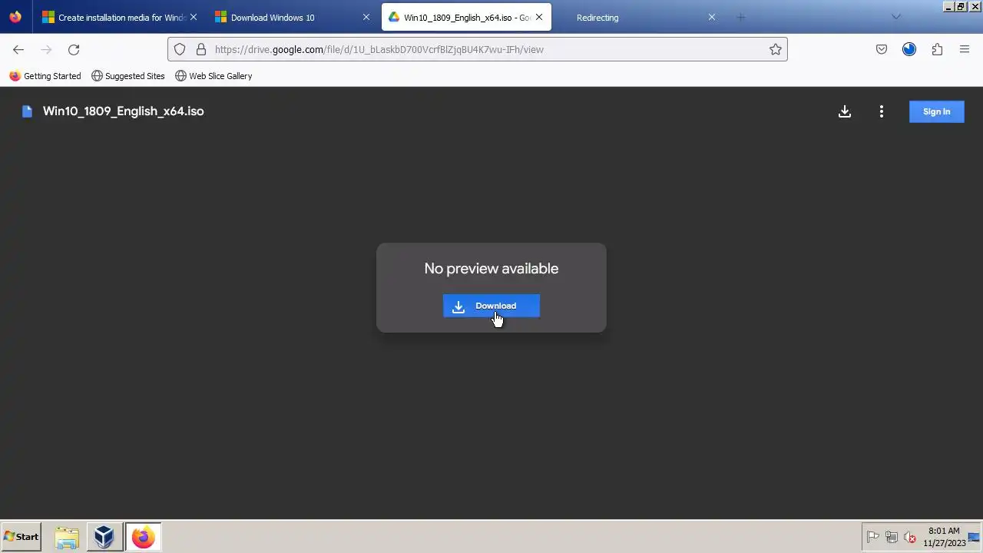The width and height of the screenshot is (983, 553).
Task: Click the Firefox taskbar button
Action: click(143, 537)
